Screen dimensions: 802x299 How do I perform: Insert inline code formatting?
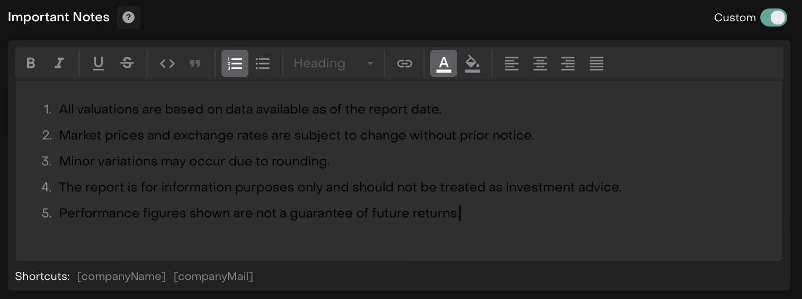[167, 64]
